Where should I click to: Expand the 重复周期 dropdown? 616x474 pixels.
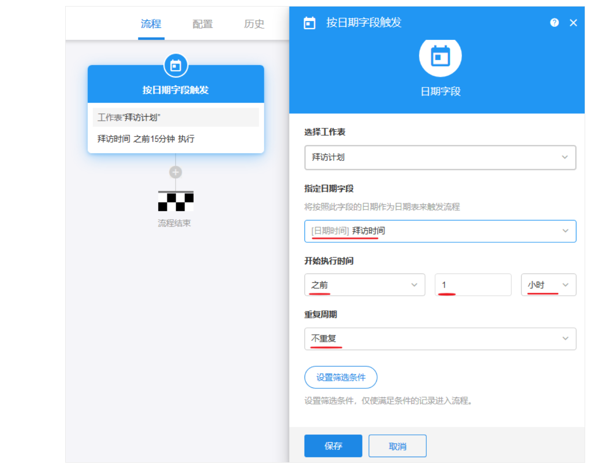[x=440, y=339]
